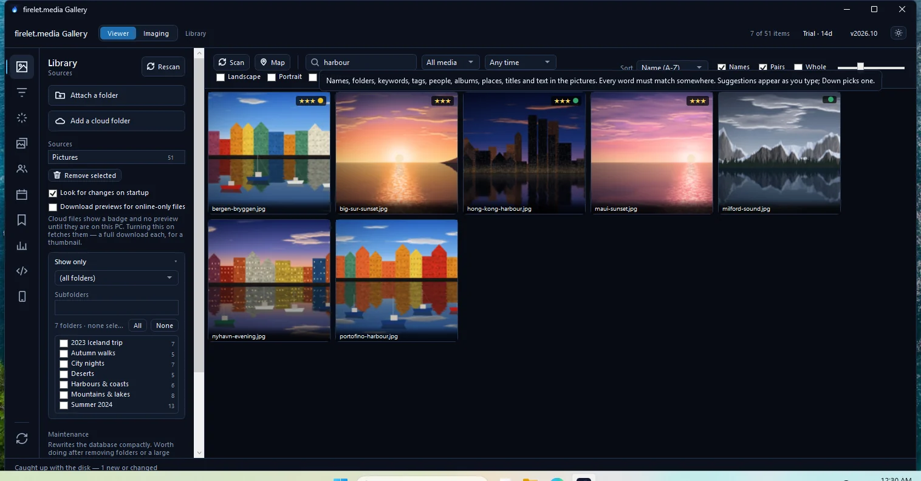Check the Portrait orientation filter
This screenshot has height=481, width=921.
click(272, 77)
